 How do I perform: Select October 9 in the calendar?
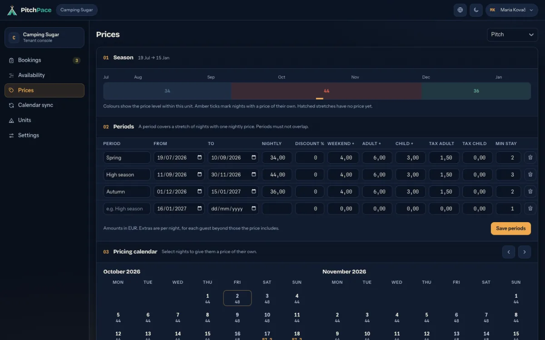coord(237,317)
